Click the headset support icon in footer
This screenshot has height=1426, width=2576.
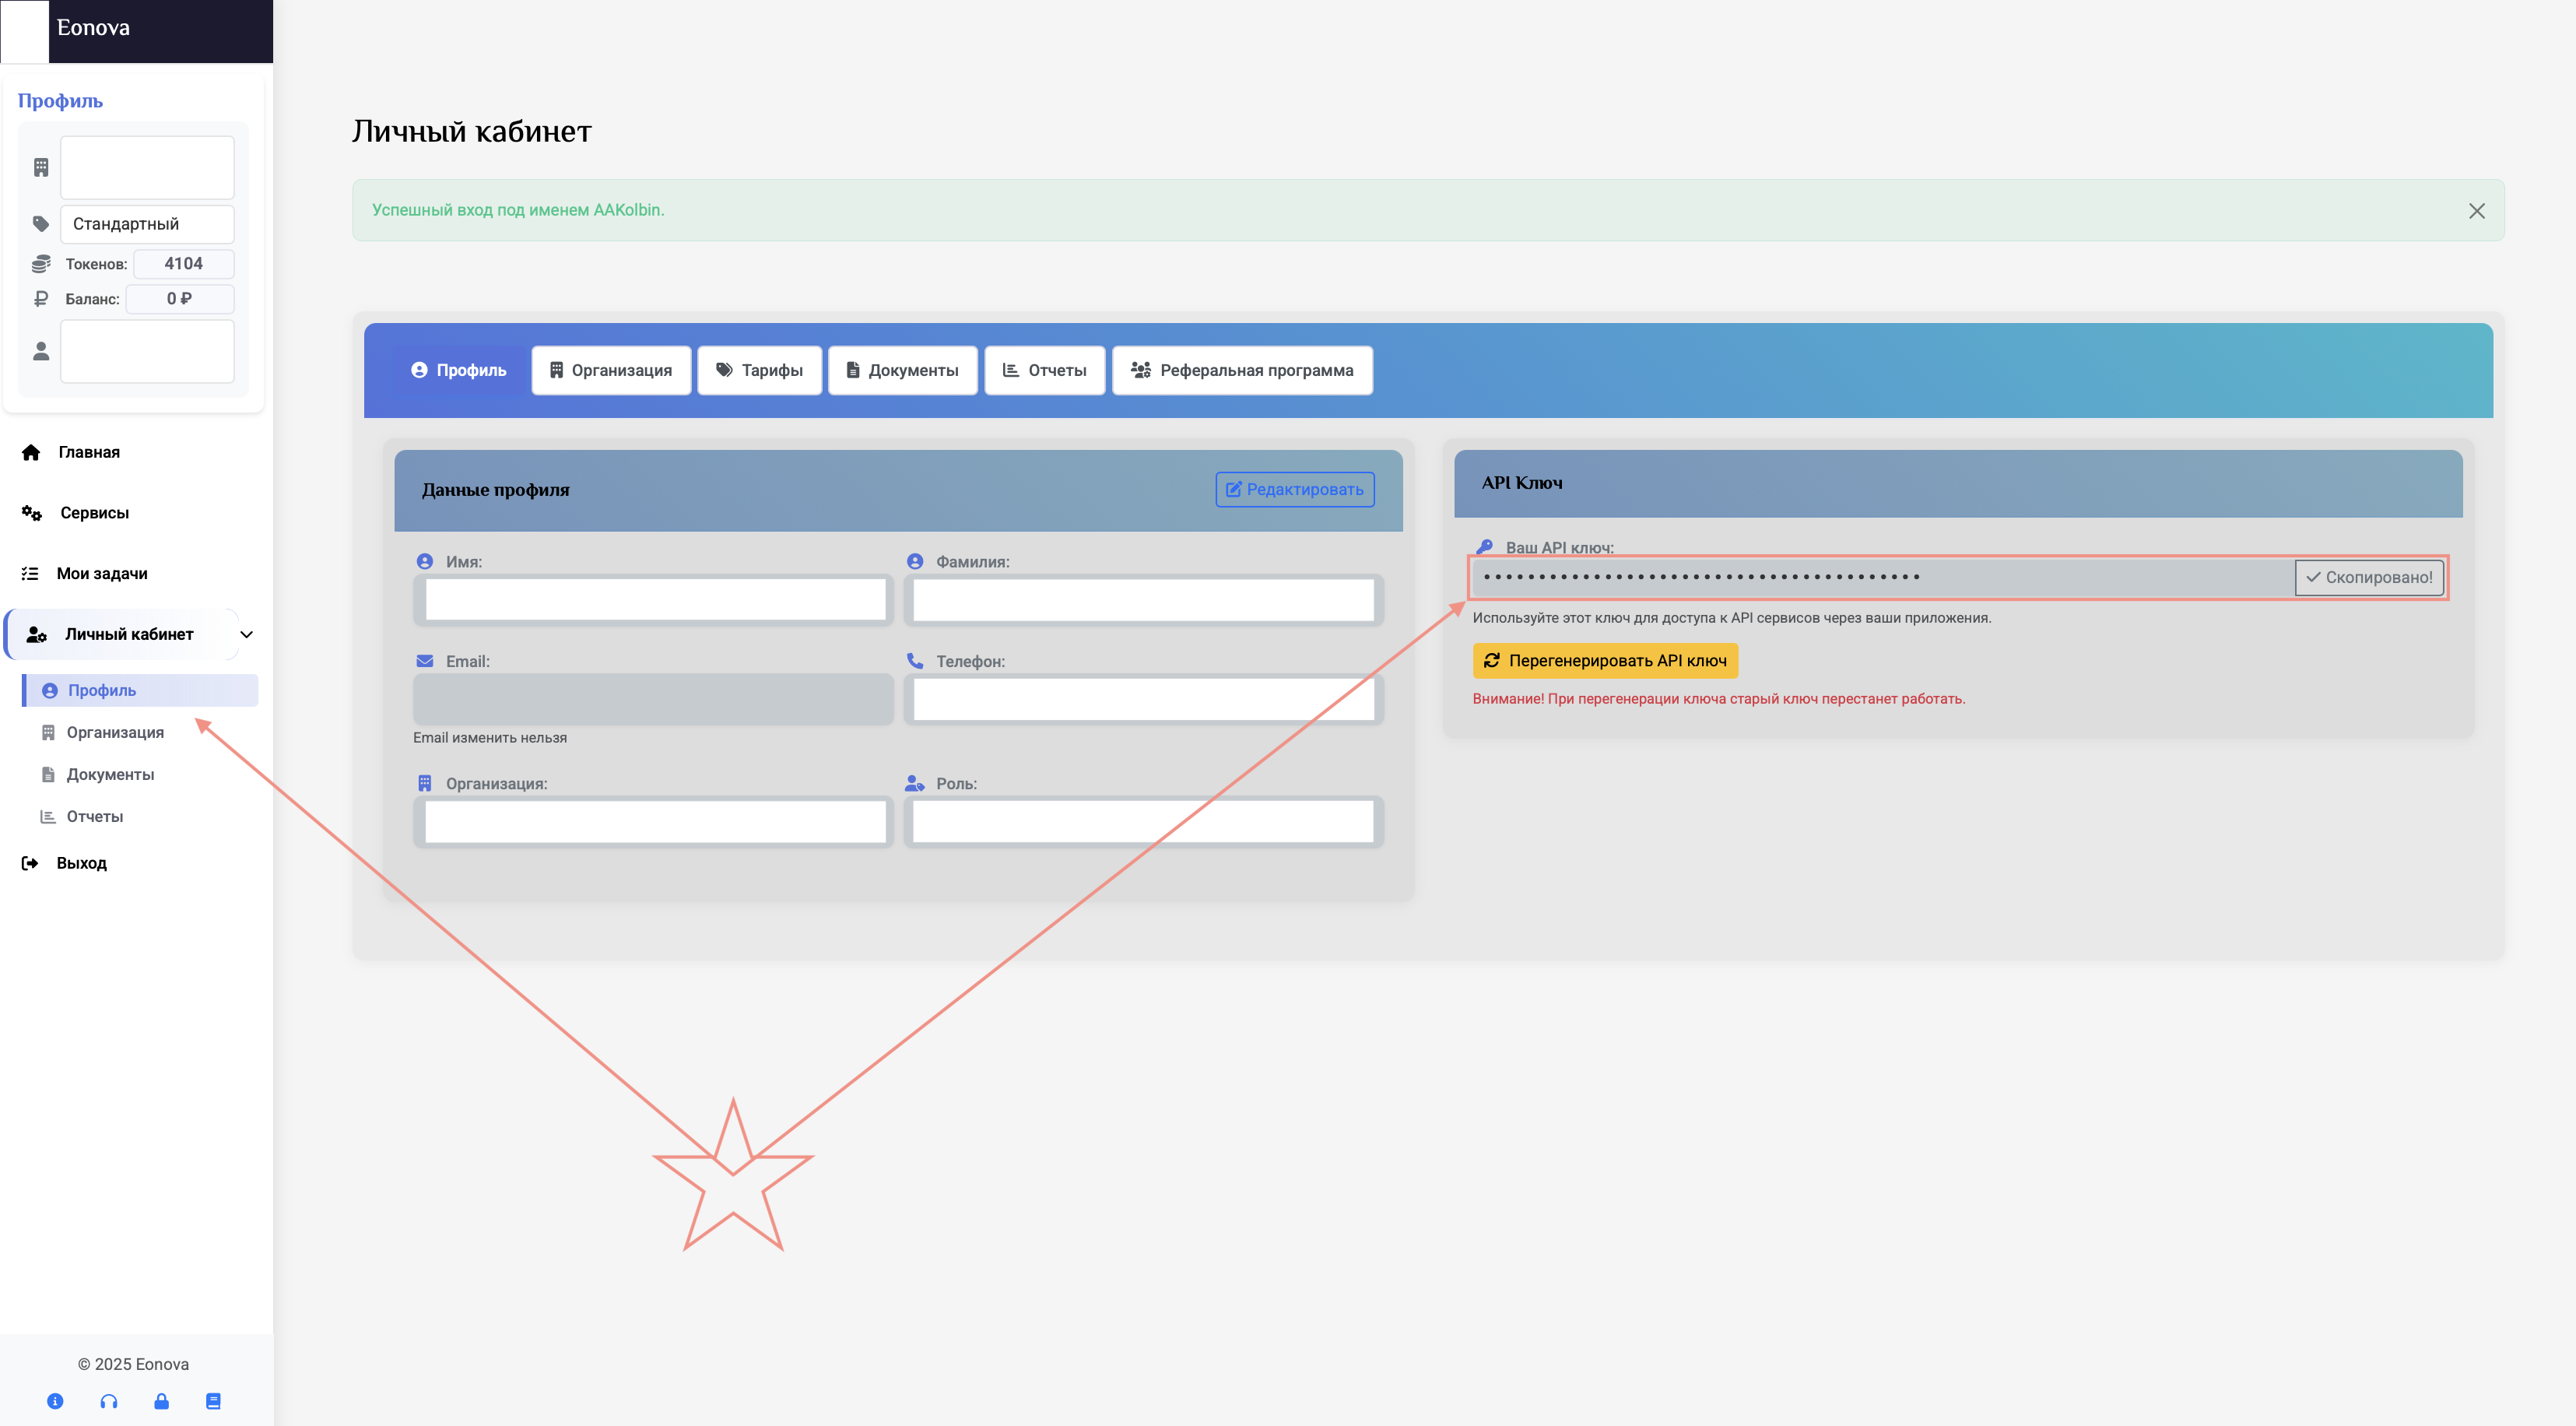(109, 1401)
